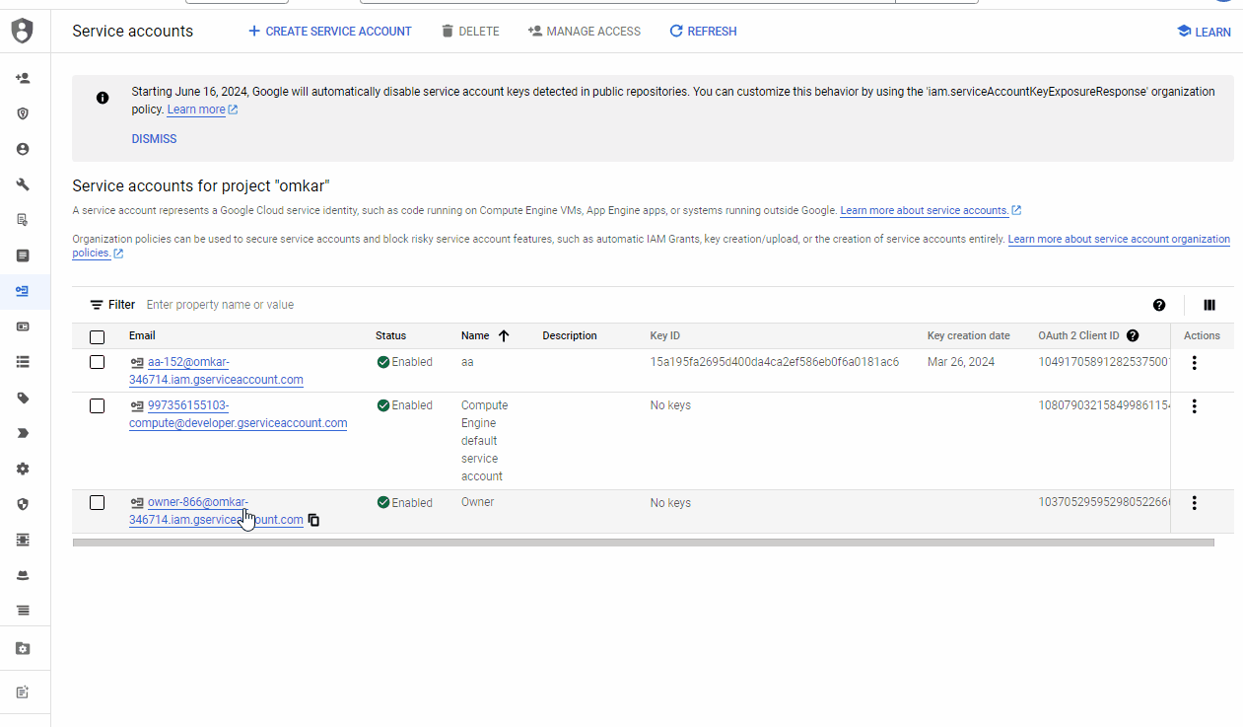Screen dimensions: 1243x727
Task: Click Identity-Aware Proxy icon below privacy shield
Action: (23, 540)
